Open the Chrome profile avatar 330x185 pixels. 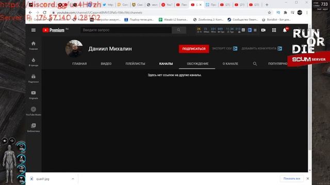coord(300,12)
